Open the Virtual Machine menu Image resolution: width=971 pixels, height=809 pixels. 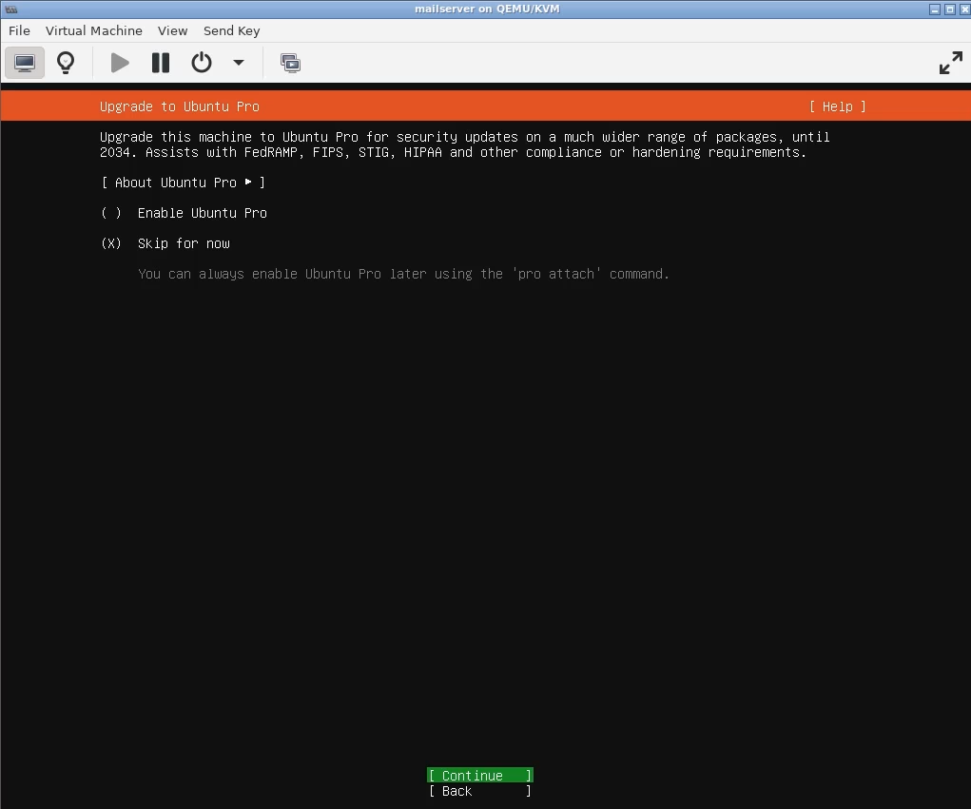click(x=94, y=31)
